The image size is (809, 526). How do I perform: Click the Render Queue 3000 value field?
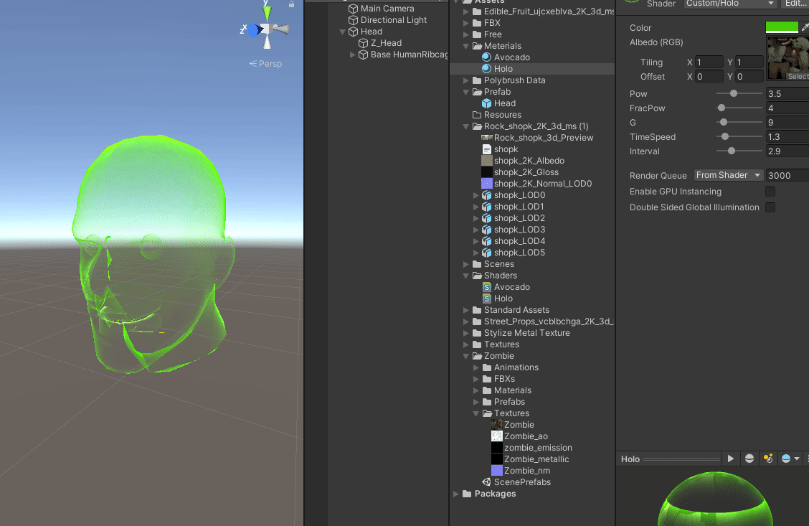click(x=787, y=175)
